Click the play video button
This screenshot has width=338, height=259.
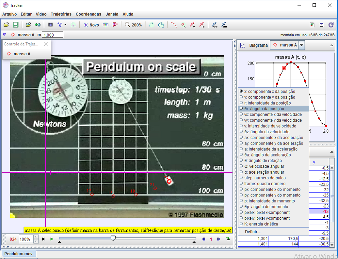pyautogui.click(x=52, y=239)
